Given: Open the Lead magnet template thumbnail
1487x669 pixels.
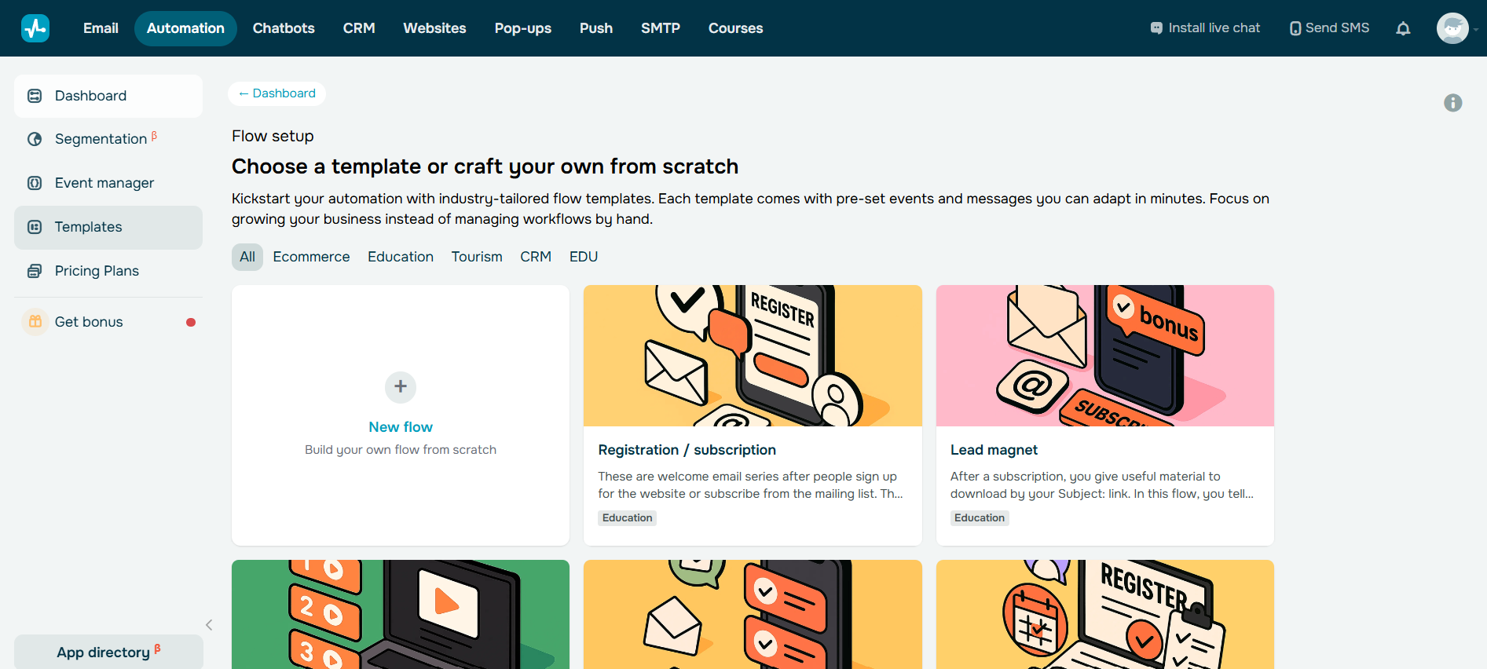Looking at the screenshot, I should [1104, 356].
